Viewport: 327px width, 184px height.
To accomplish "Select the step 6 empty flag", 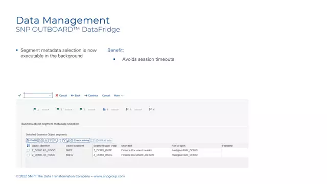I will click(x=150, y=109).
